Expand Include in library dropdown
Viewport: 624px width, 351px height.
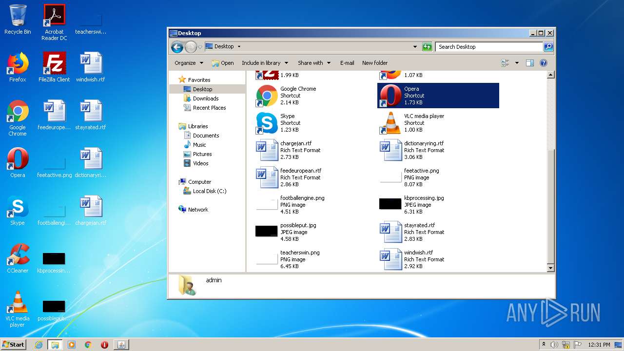tap(265, 63)
